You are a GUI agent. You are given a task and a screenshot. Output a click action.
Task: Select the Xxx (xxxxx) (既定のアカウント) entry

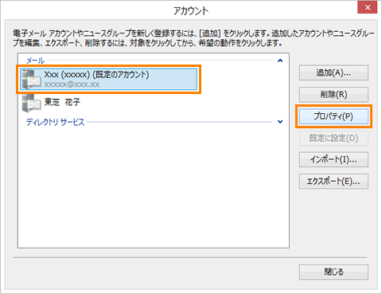tap(108, 79)
